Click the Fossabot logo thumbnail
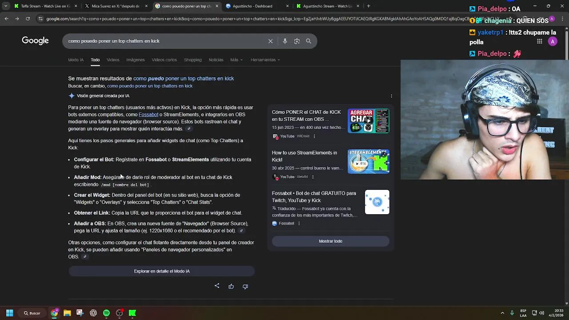The image size is (569, 320). coord(377,202)
